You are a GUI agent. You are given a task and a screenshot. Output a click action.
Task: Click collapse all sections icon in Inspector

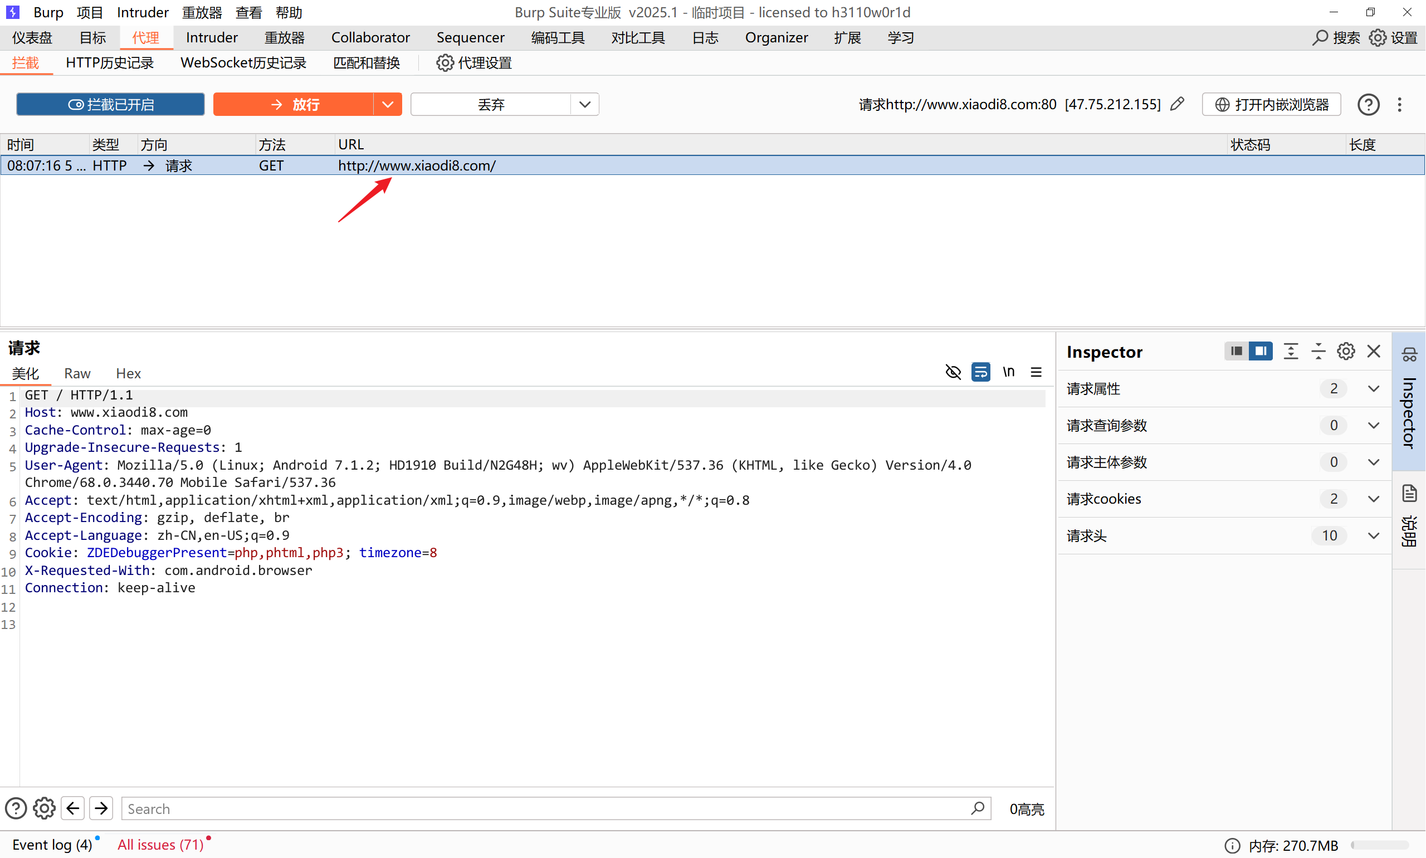[1318, 351]
